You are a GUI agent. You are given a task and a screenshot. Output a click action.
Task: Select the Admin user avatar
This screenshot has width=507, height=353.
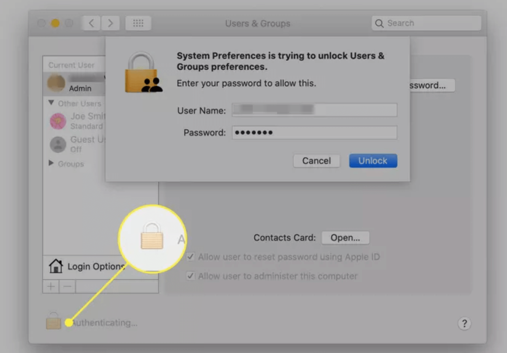pyautogui.click(x=56, y=83)
